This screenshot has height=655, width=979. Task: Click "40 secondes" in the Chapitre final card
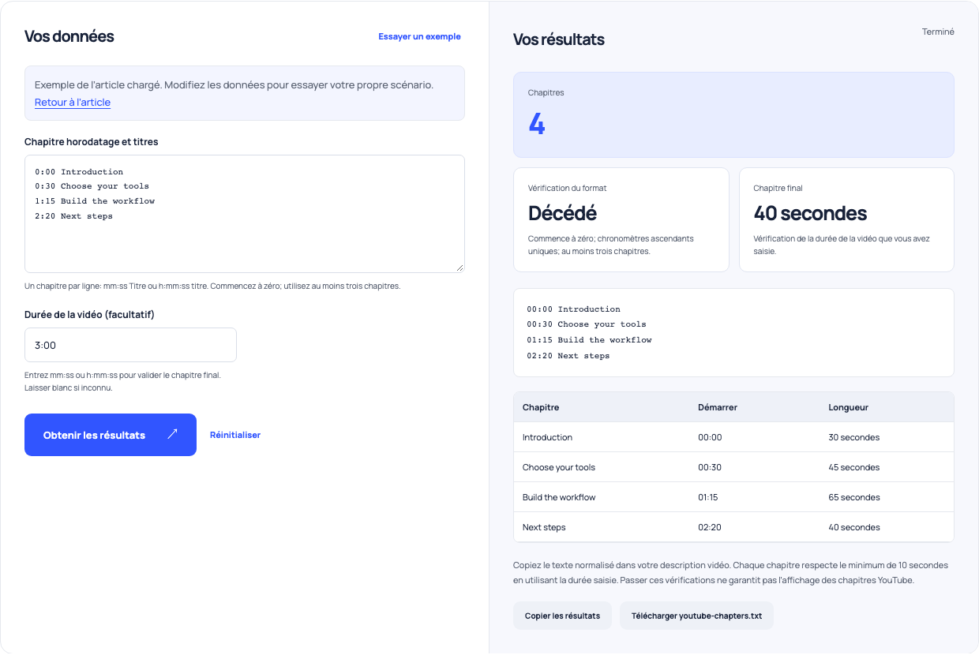[x=810, y=213]
